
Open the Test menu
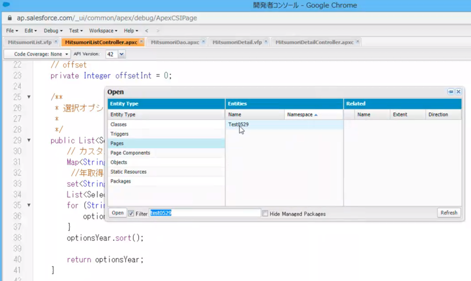tap(76, 31)
